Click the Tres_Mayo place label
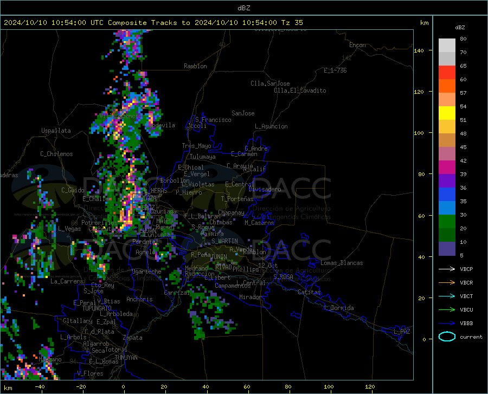This screenshot has width=488, height=394. pos(196,146)
